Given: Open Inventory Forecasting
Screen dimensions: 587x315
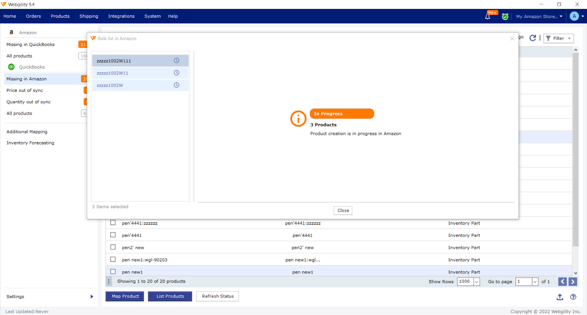Looking at the screenshot, I should pos(30,143).
